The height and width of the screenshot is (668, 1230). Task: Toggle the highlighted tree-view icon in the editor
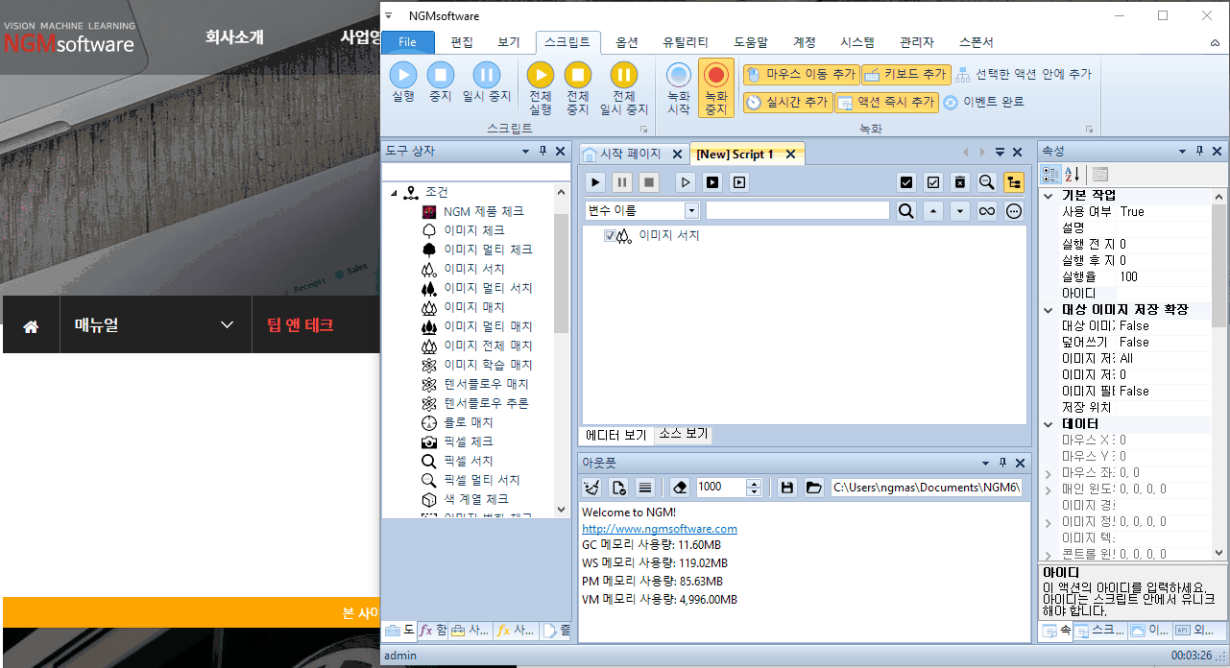coord(1014,181)
